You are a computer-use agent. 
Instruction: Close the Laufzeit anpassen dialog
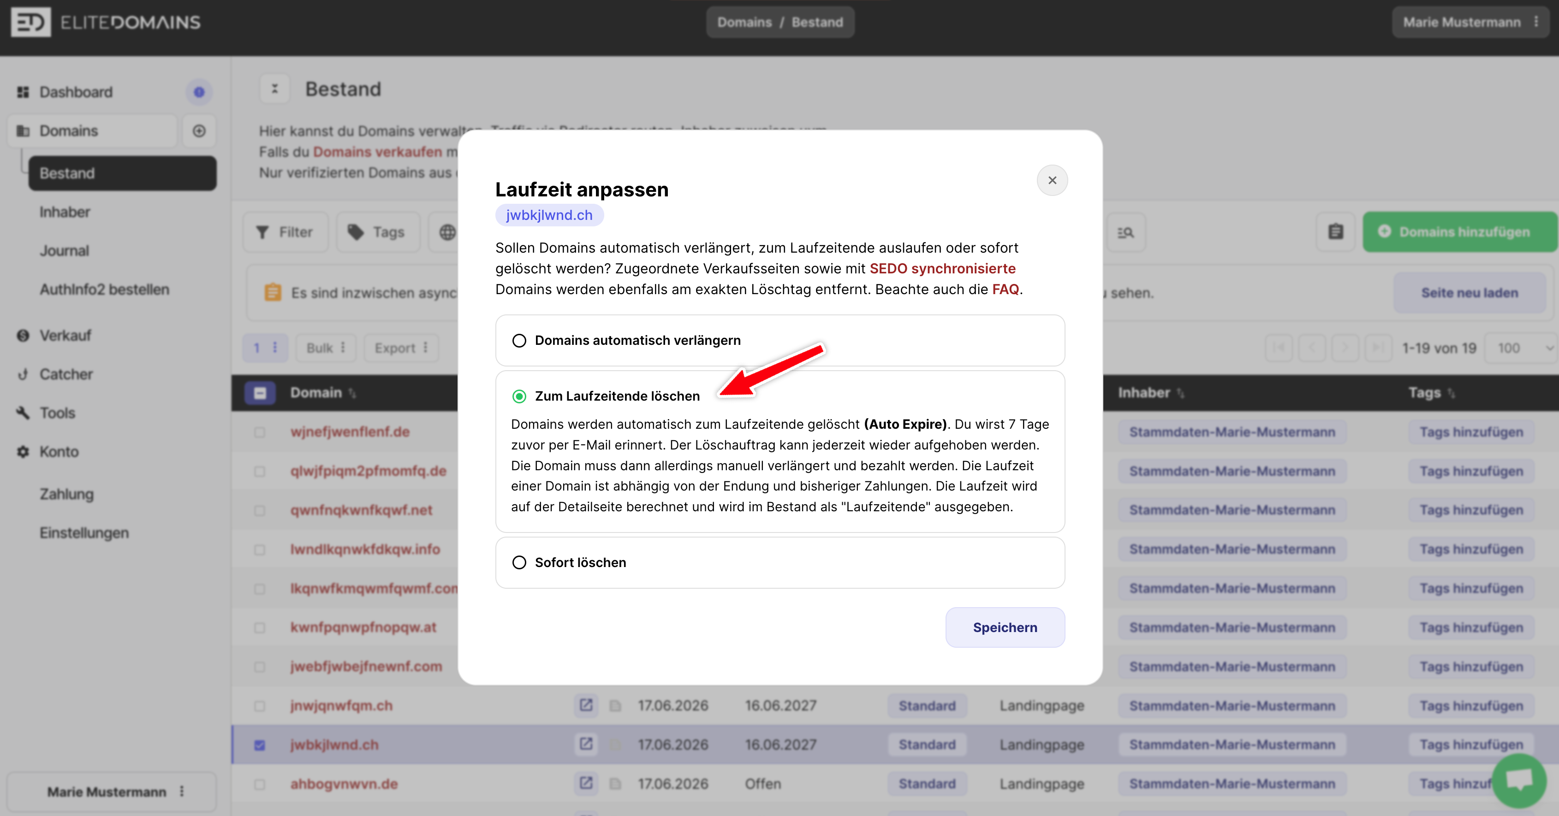(x=1052, y=180)
